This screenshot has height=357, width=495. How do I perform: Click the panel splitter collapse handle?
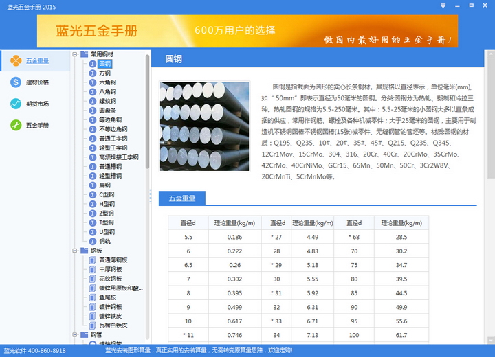pos(151,196)
